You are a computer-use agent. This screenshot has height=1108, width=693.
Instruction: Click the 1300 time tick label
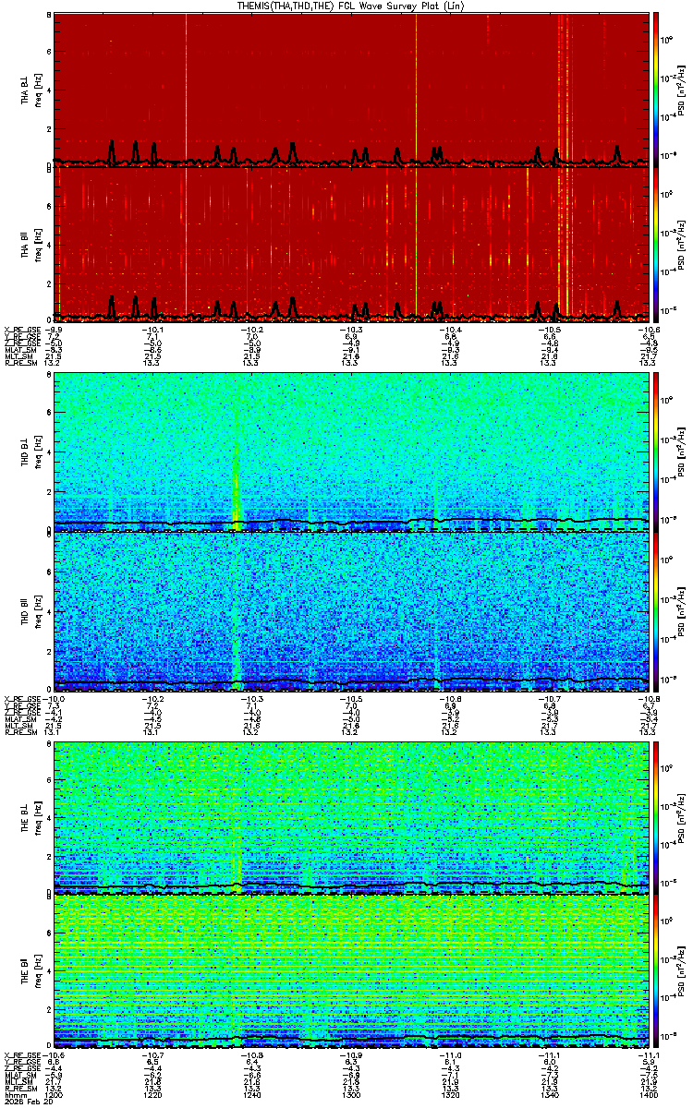[x=349, y=1096]
